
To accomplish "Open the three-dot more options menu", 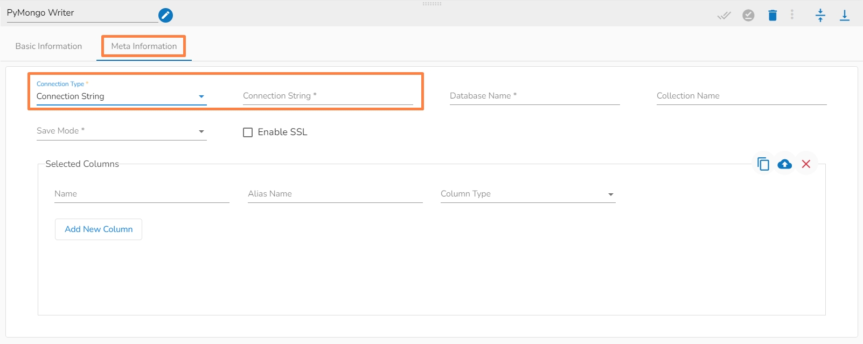I will coord(792,15).
